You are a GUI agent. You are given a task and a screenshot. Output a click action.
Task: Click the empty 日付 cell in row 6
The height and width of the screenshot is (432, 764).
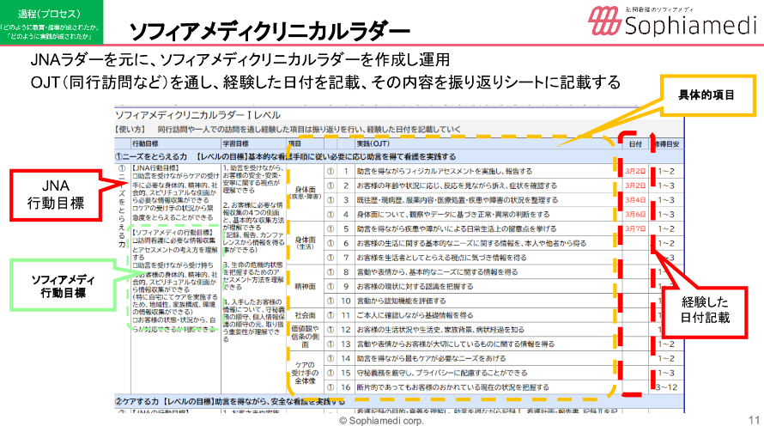[635, 243]
